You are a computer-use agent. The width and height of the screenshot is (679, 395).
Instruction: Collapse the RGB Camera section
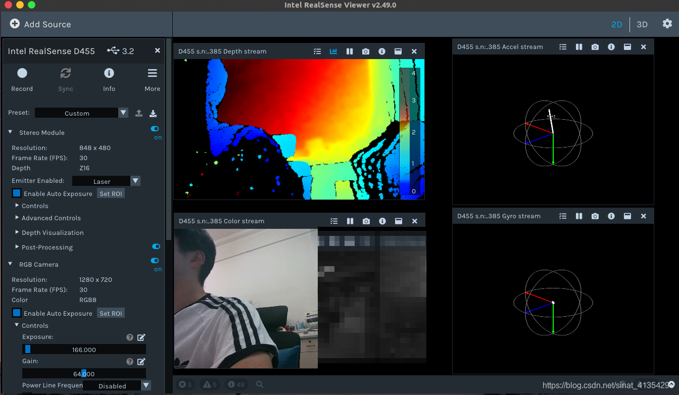tap(10, 264)
